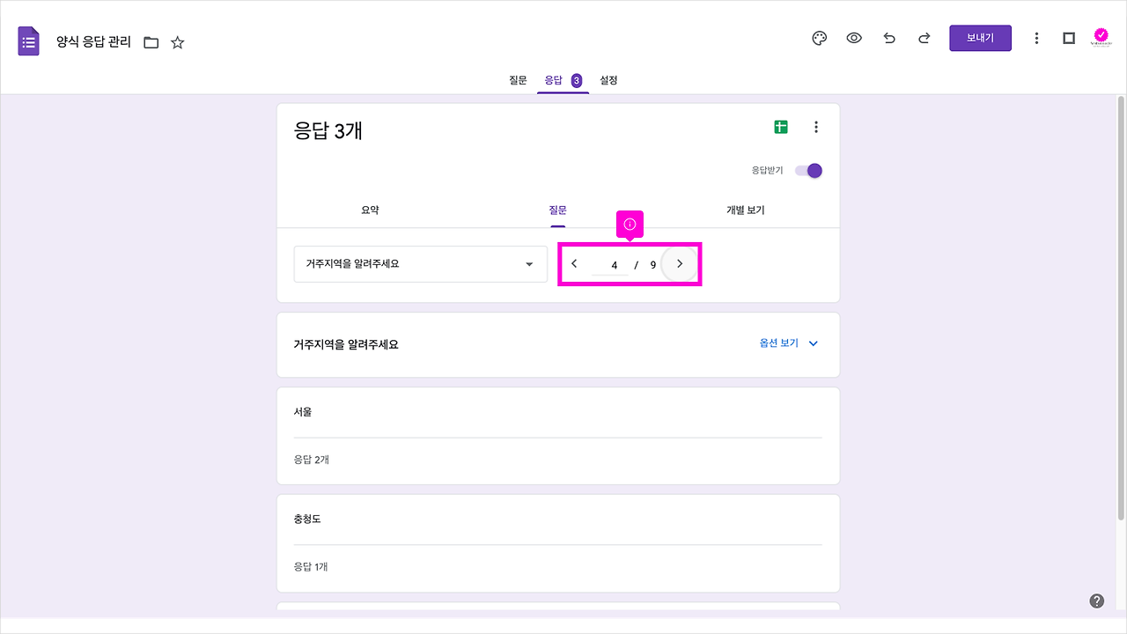Open help with the question mark button
Image resolution: width=1127 pixels, height=634 pixels.
(x=1096, y=600)
